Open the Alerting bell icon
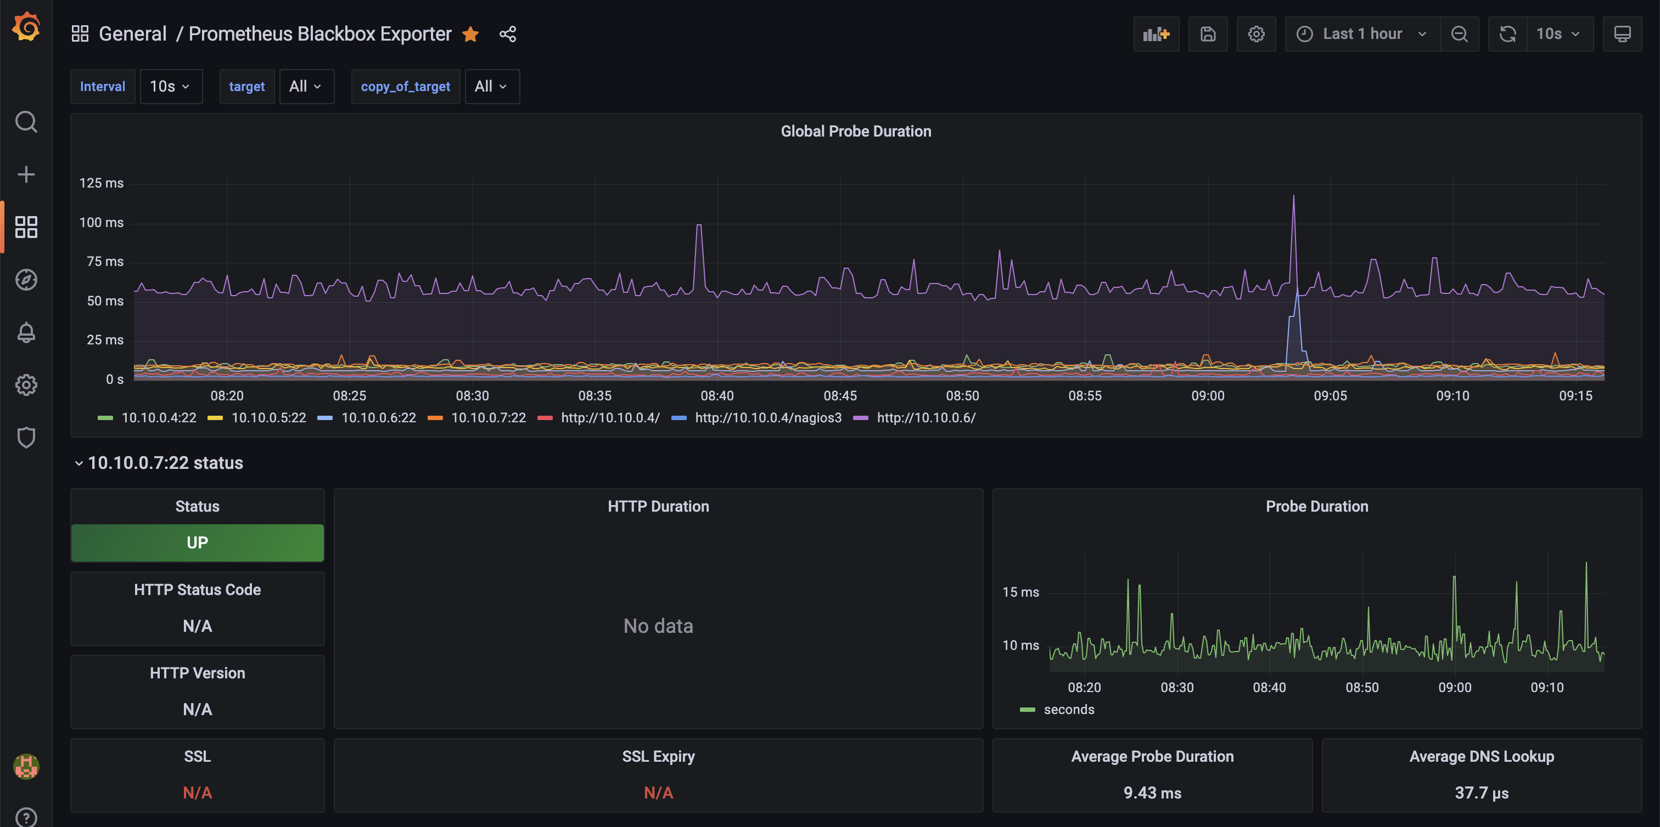The image size is (1660, 827). point(26,332)
